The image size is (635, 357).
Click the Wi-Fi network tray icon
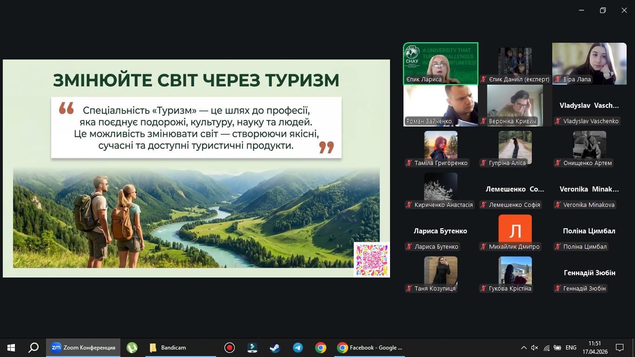click(x=547, y=348)
